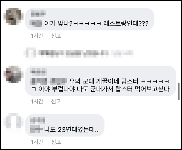The width and height of the screenshot is (182, 150).
Task: Click blurred author name above 나도 23연대였는데
Action: [x=38, y=120]
